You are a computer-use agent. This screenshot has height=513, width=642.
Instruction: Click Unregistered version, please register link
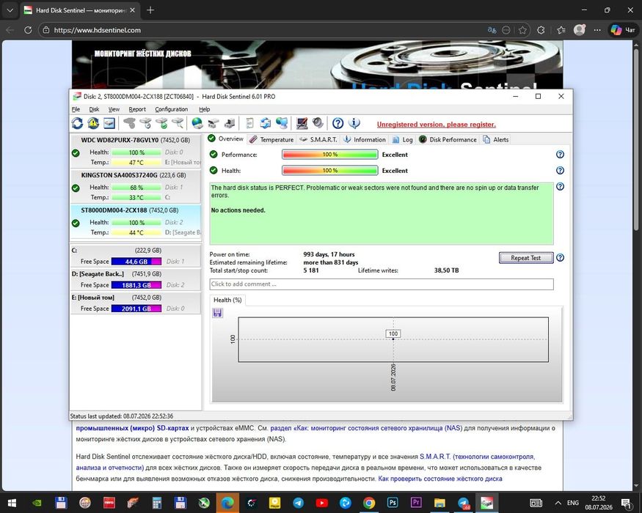click(x=436, y=125)
